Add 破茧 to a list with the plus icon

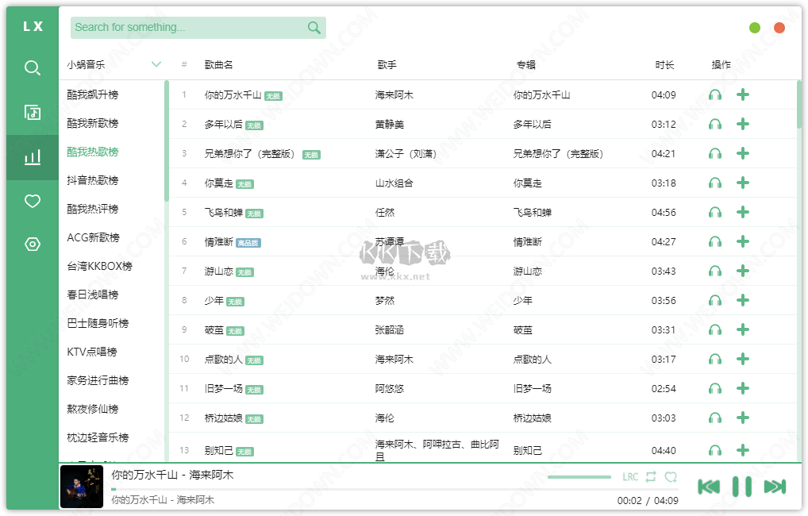point(743,329)
